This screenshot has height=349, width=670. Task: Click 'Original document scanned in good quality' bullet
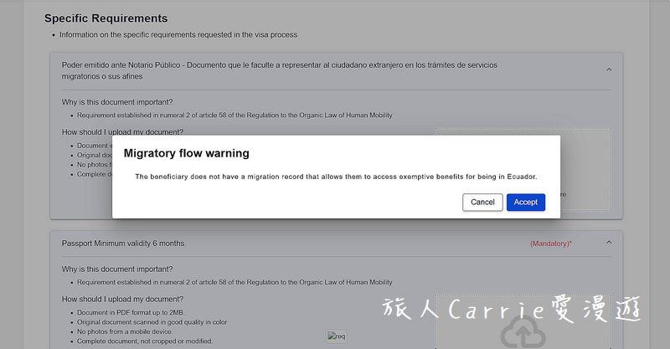click(152, 322)
